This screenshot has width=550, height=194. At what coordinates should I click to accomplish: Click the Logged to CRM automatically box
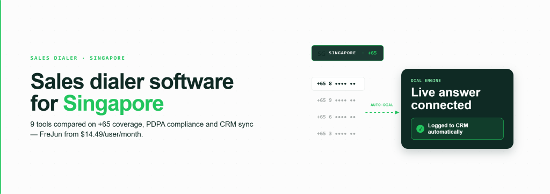coord(457,129)
